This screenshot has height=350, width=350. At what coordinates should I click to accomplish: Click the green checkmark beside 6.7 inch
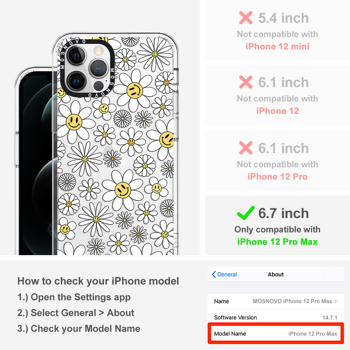(246, 213)
